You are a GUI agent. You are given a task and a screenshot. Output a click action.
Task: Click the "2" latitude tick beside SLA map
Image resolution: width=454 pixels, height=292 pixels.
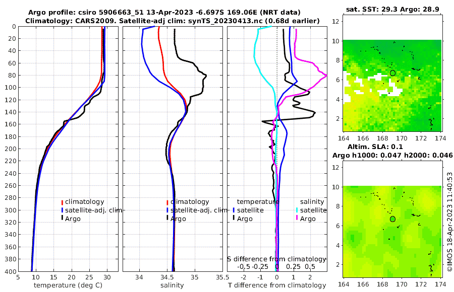[337, 264]
